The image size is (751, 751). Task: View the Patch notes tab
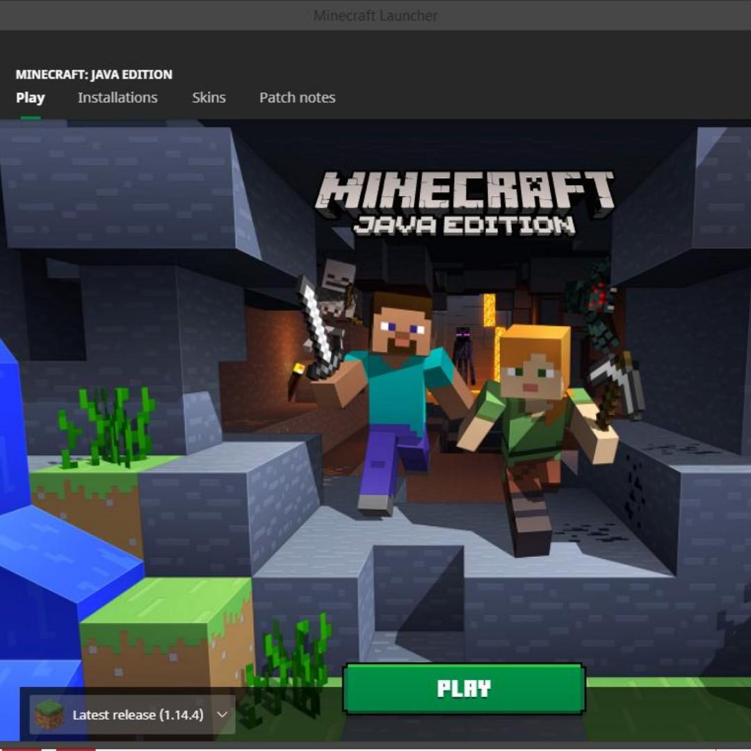(298, 97)
